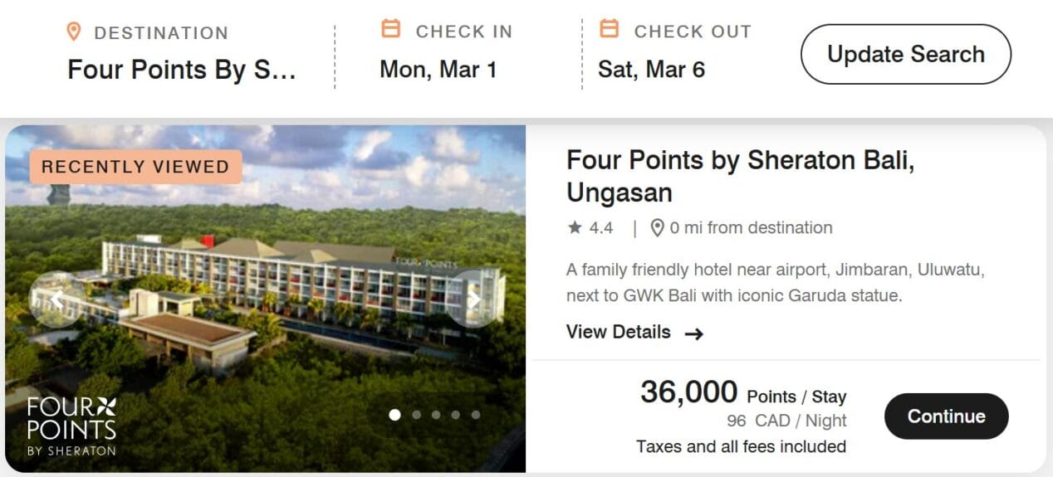Screen dimensions: 1053x477
Task: Jump to the second carousel dot
Action: point(416,415)
